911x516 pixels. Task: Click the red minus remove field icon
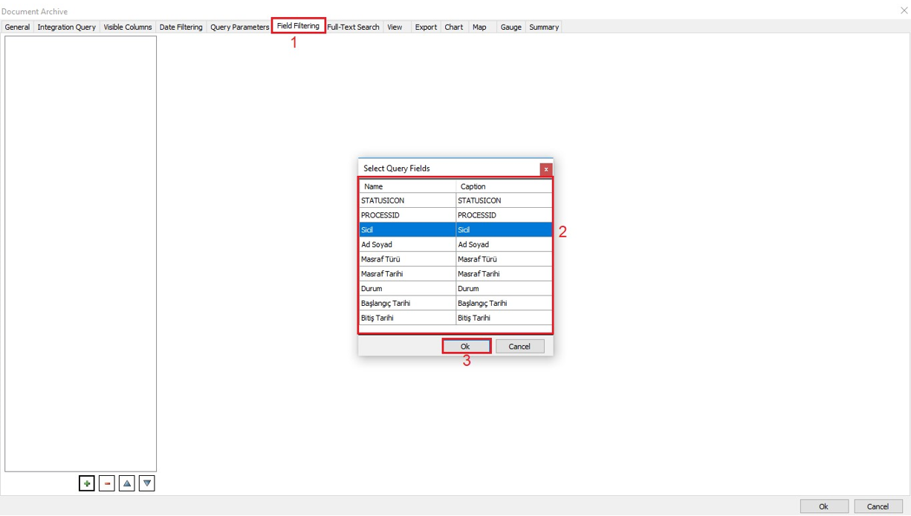click(x=107, y=483)
